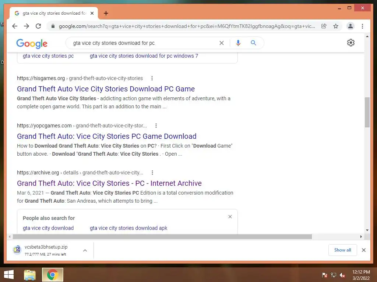Viewport: 377px width, 282px height.
Task: Search gta vice city stories download apk
Action: pos(128,228)
